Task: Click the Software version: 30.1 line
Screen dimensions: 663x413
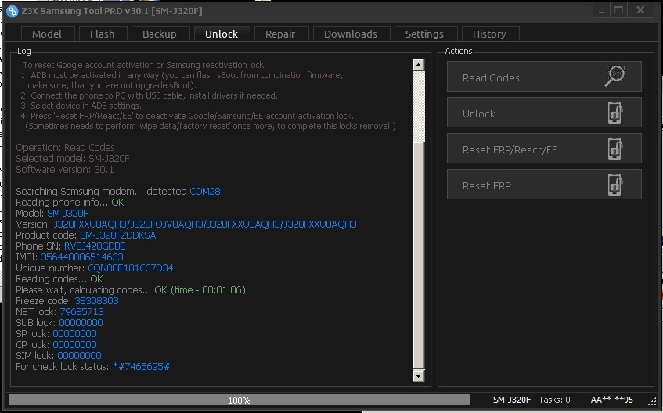Action: (x=65, y=170)
